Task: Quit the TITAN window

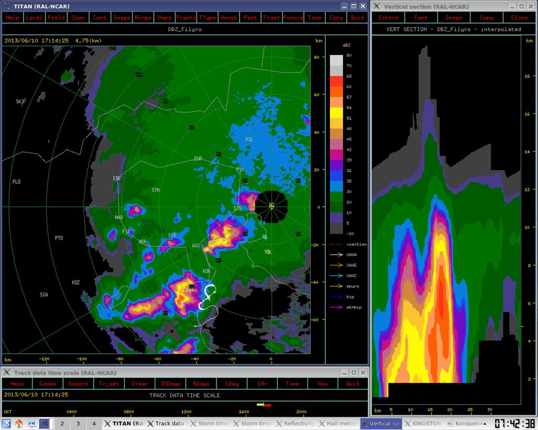Action: (357, 17)
